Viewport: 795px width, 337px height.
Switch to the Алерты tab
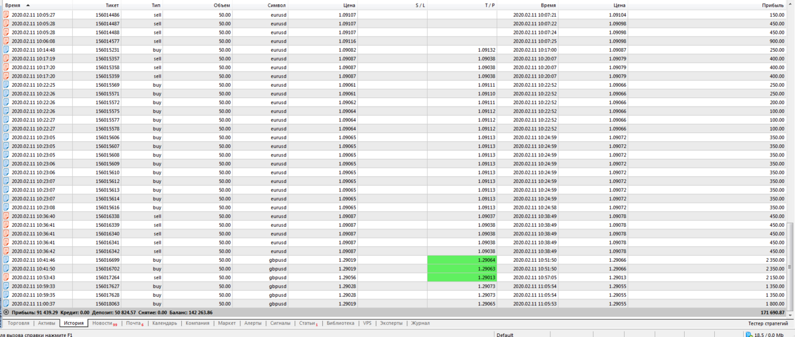click(x=253, y=323)
